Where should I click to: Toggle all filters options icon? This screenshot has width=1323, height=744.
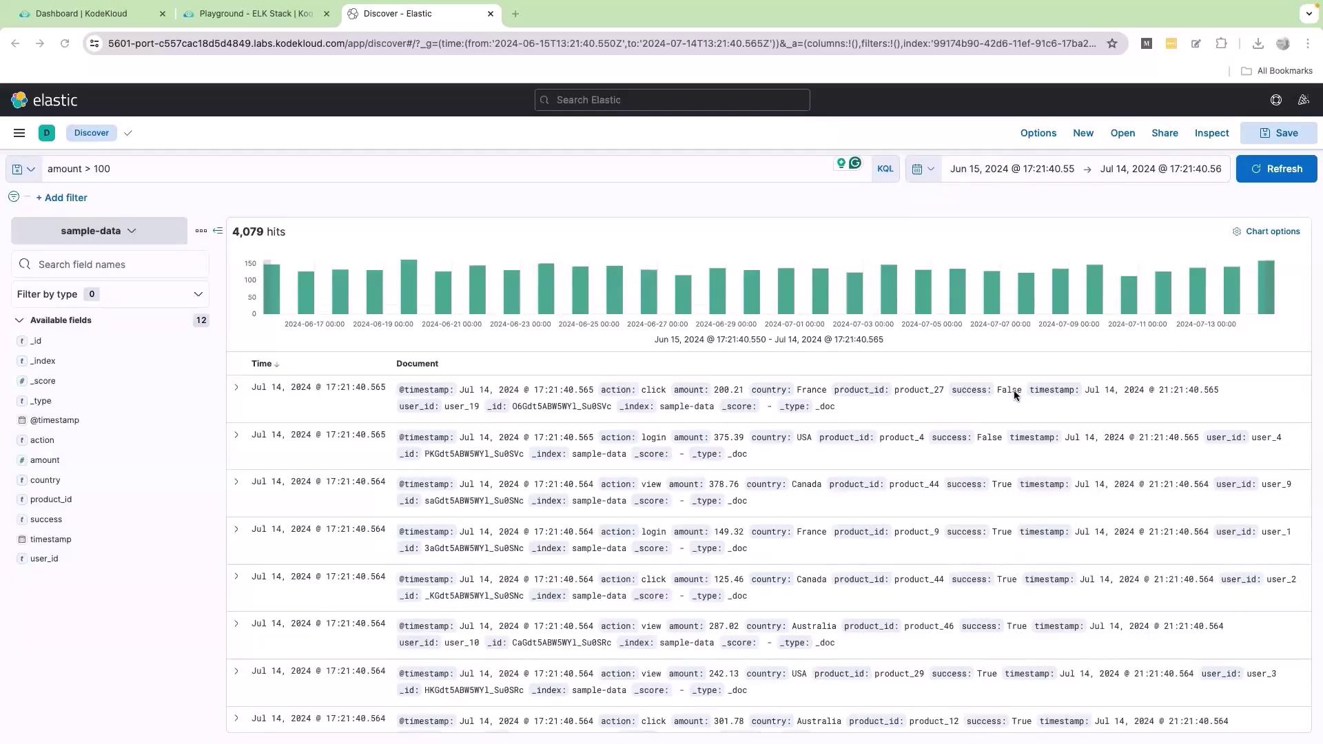pos(14,197)
